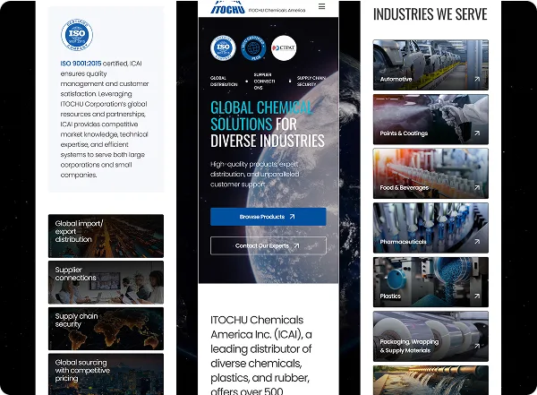The height and width of the screenshot is (395, 537).
Task: Click the arrow icon on the Plastics card
Action: [x=477, y=296]
